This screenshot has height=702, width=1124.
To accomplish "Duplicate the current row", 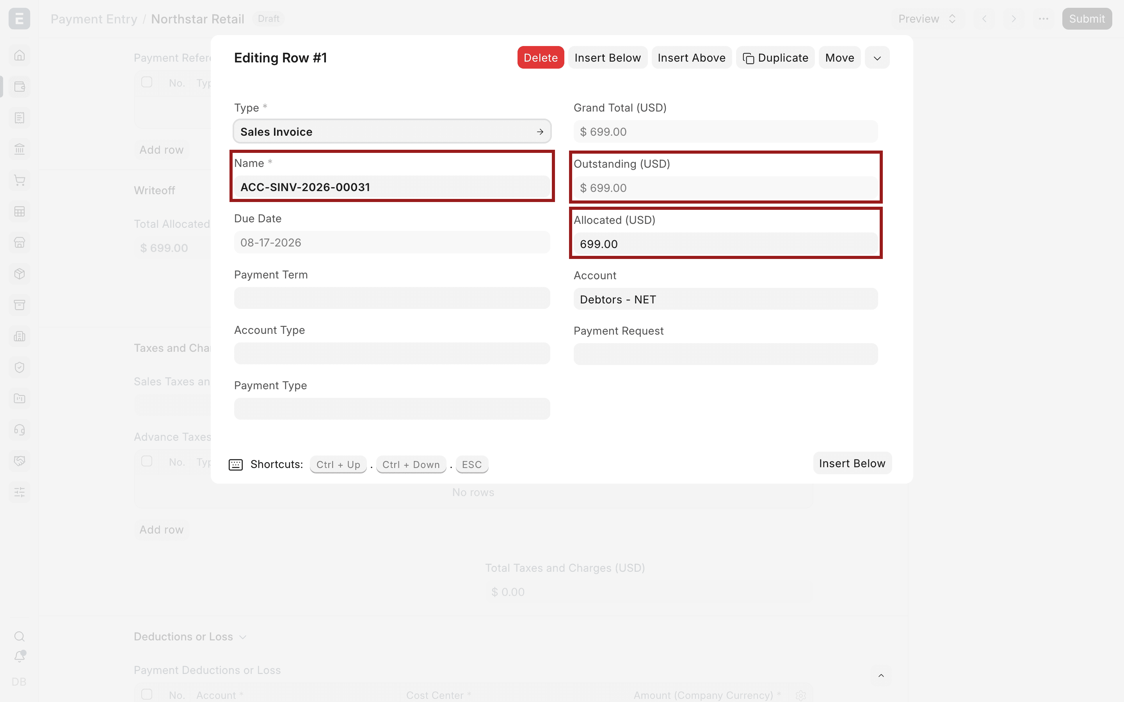I will 775,58.
